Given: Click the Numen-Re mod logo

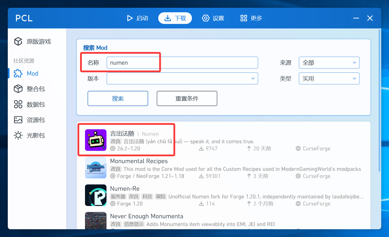Looking at the screenshot, I should click(x=96, y=195).
